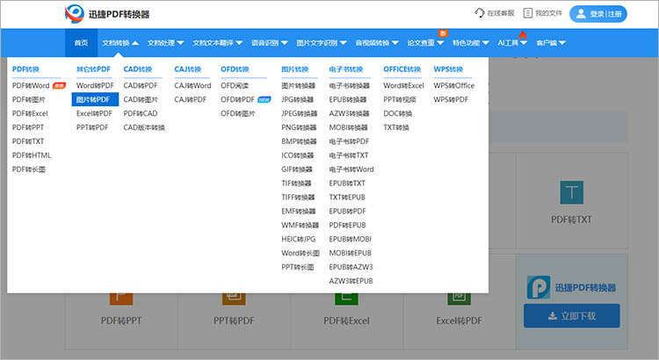Select CAJ转Word menu item
The image size is (659, 360).
tap(192, 86)
